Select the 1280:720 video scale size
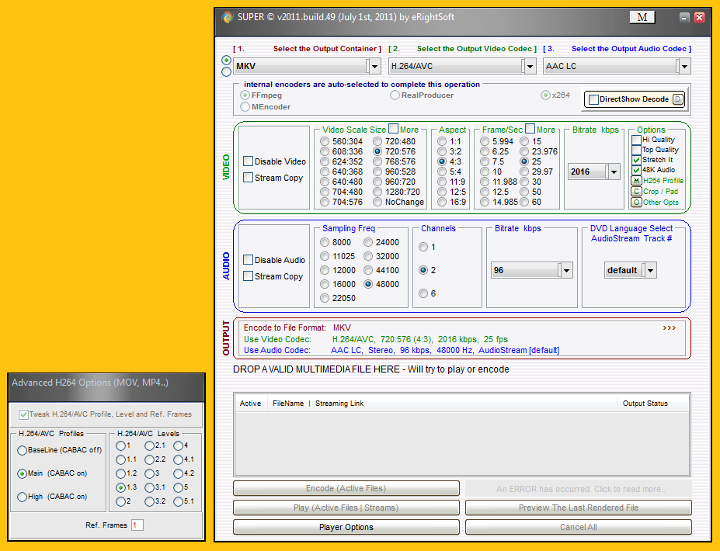This screenshot has width=720, height=551. [x=378, y=192]
